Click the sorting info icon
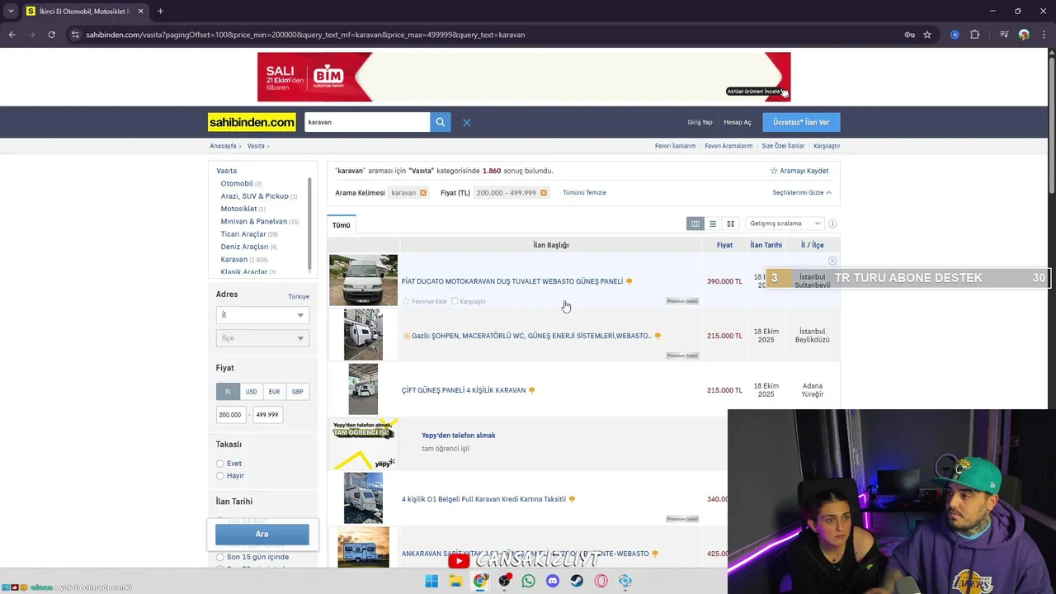 point(832,224)
